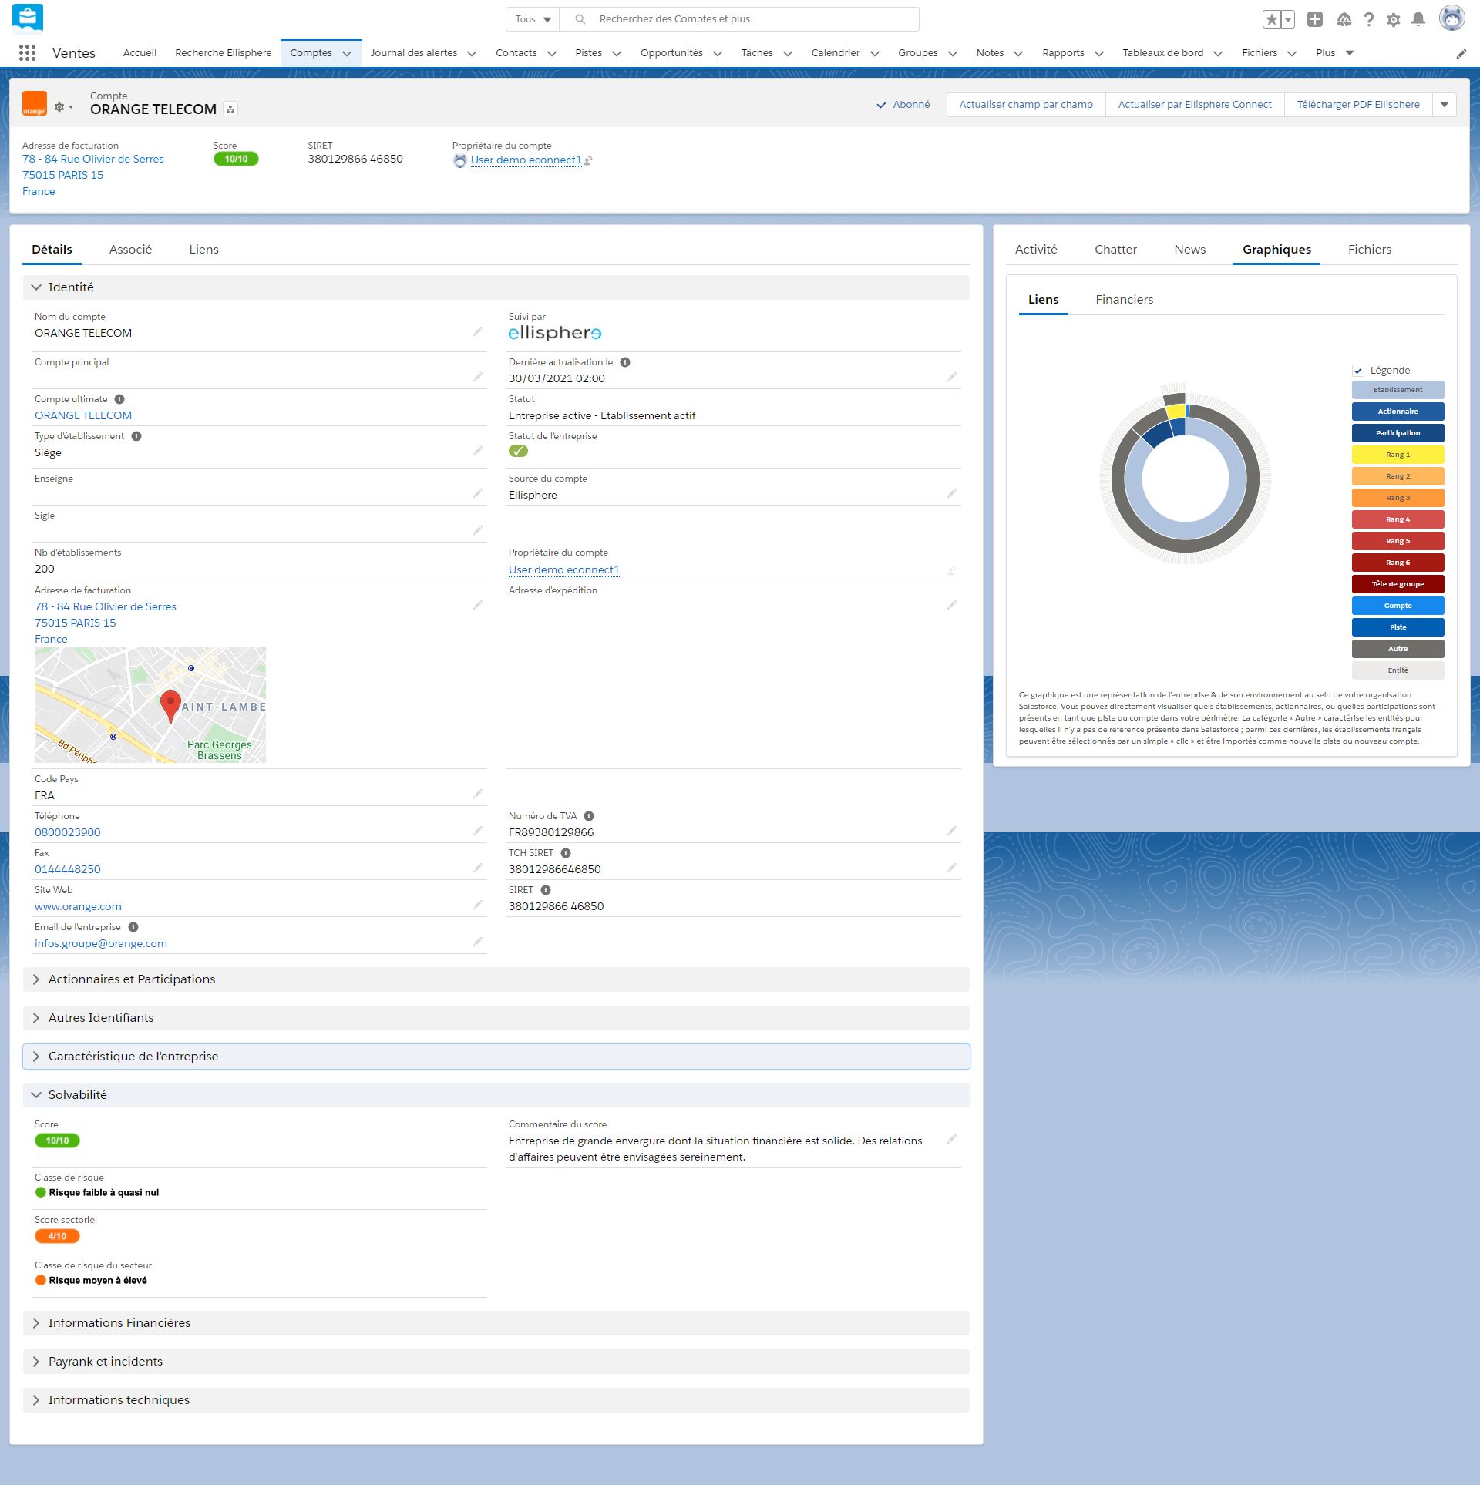Toggle the Tête de groupe legend item
The image size is (1480, 1485).
tap(1398, 584)
